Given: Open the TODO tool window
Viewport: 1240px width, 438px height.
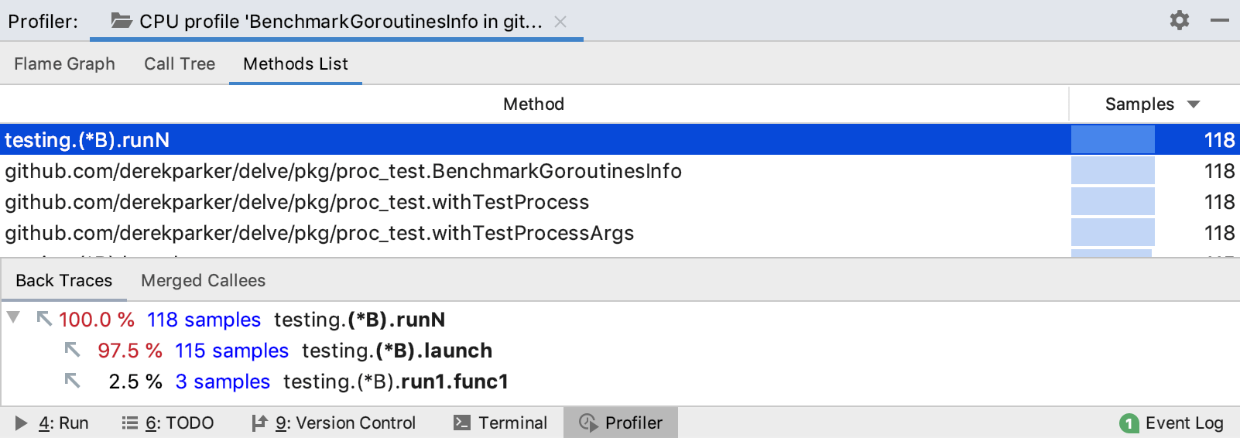Looking at the screenshot, I should pyautogui.click(x=168, y=423).
